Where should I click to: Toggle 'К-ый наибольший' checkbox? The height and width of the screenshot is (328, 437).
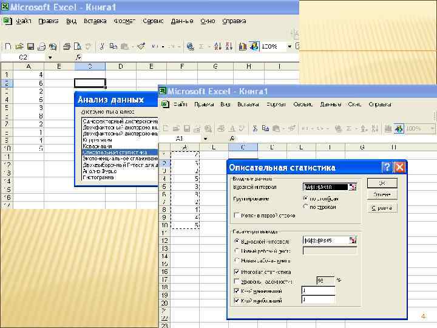(237, 301)
